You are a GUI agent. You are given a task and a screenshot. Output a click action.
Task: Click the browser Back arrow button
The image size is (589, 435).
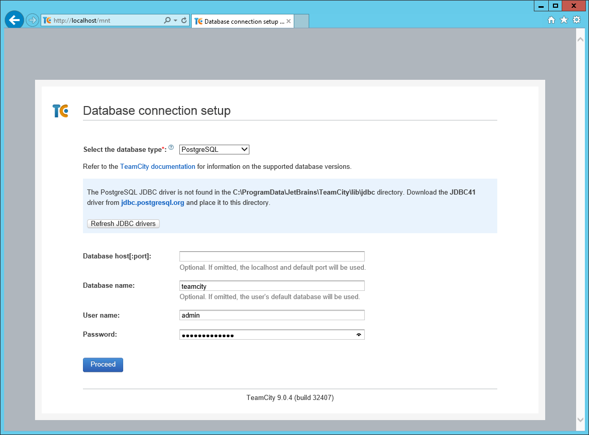coord(14,21)
